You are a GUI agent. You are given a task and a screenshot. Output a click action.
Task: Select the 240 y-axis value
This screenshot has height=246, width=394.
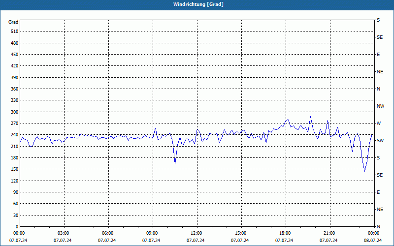[15, 134]
